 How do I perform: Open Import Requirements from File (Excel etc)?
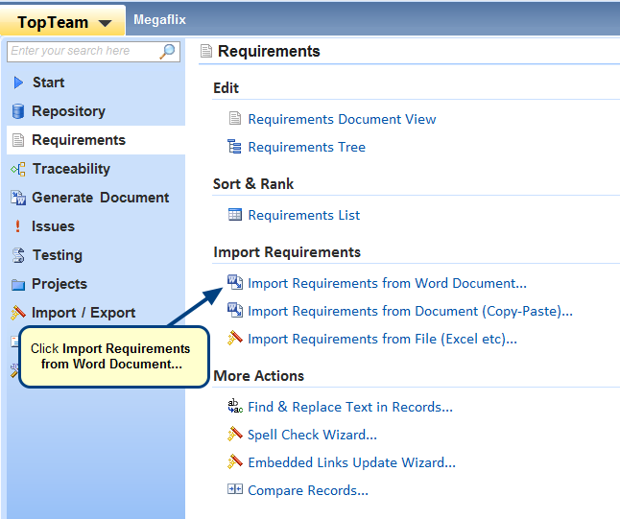coord(382,339)
